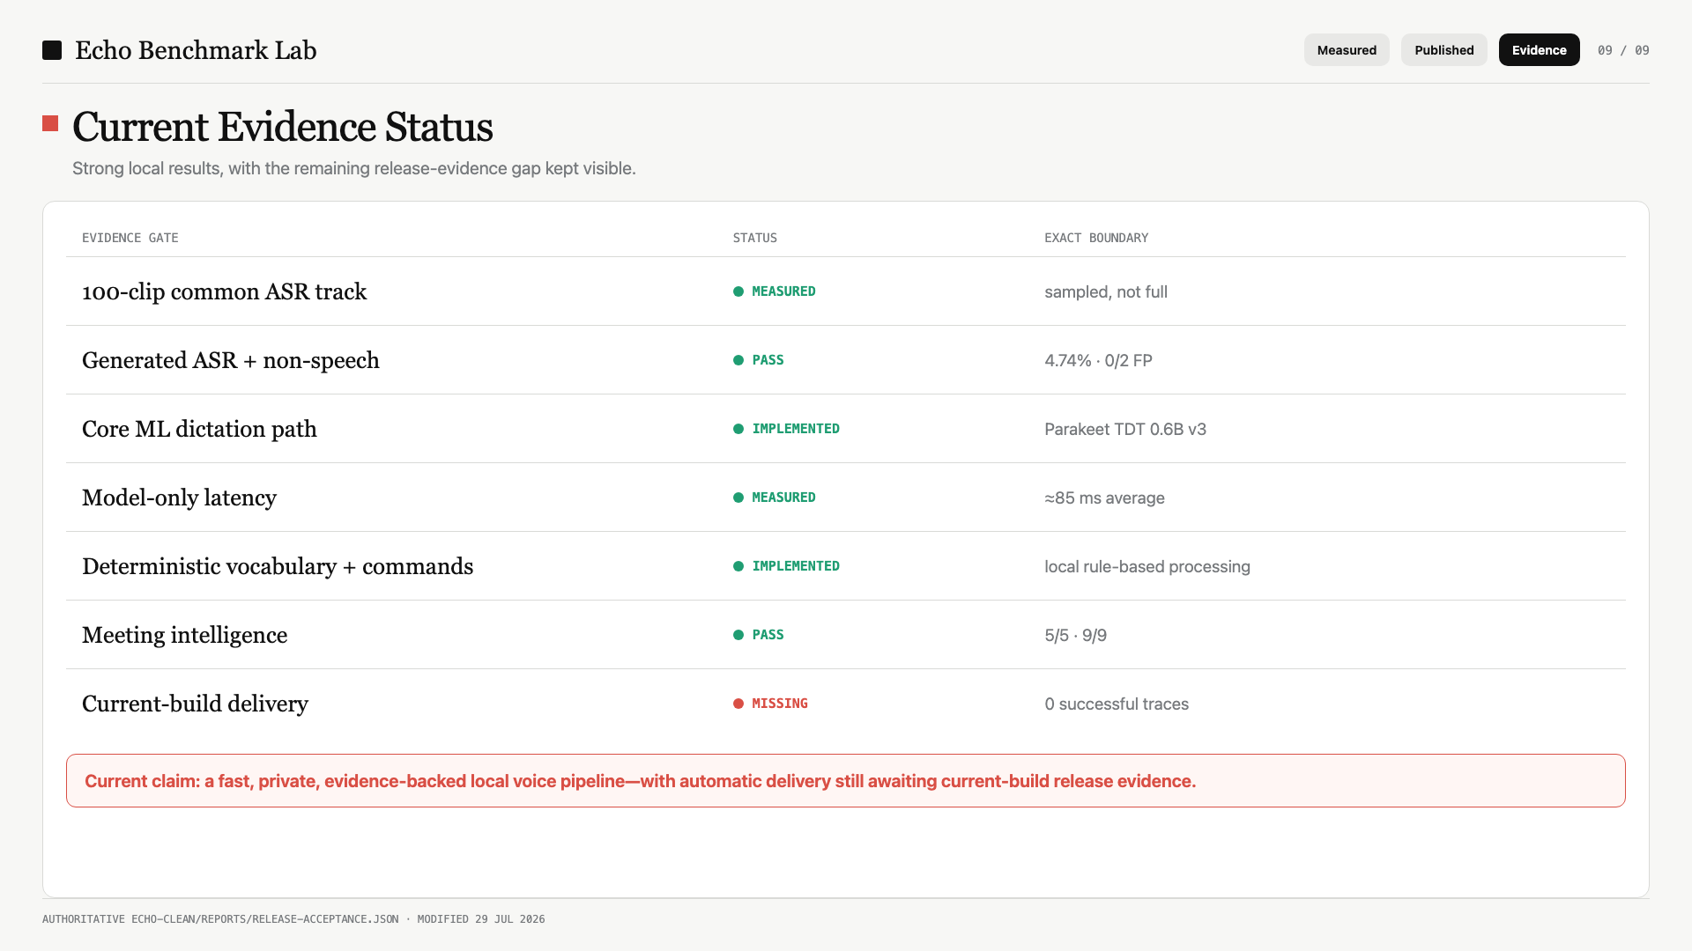1692x951 pixels.
Task: Click the EVIDENCE GATE column header
Action: 130,238
